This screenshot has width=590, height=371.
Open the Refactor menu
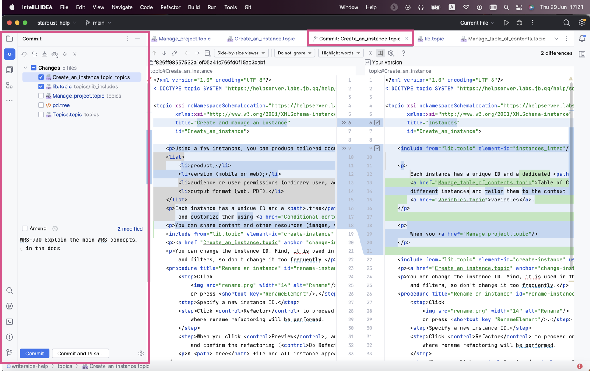click(170, 7)
